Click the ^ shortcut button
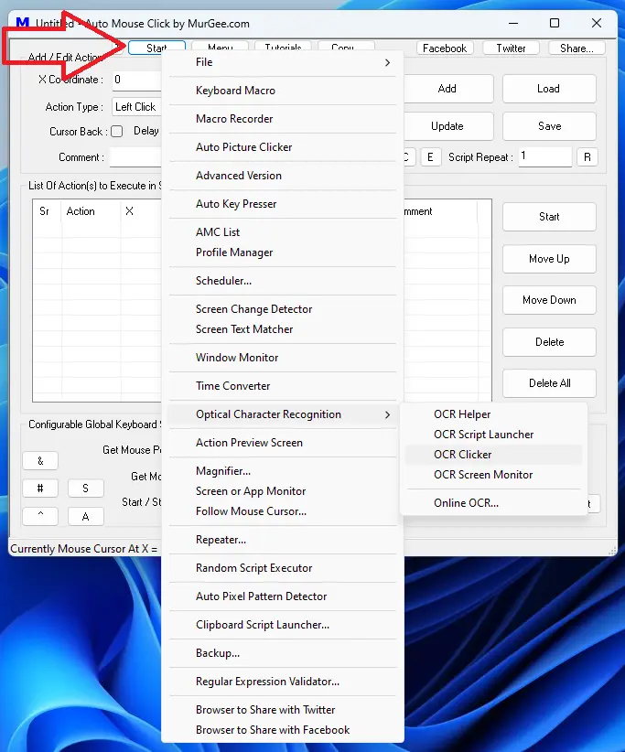Image resolution: width=625 pixels, height=752 pixels. [40, 516]
